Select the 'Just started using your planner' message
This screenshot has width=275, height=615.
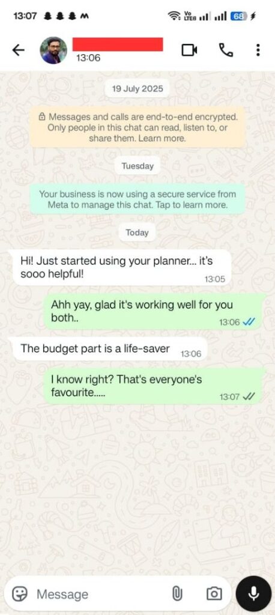[122, 267]
